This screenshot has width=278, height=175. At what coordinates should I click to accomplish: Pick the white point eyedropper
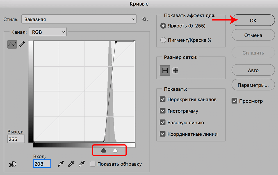81,164
